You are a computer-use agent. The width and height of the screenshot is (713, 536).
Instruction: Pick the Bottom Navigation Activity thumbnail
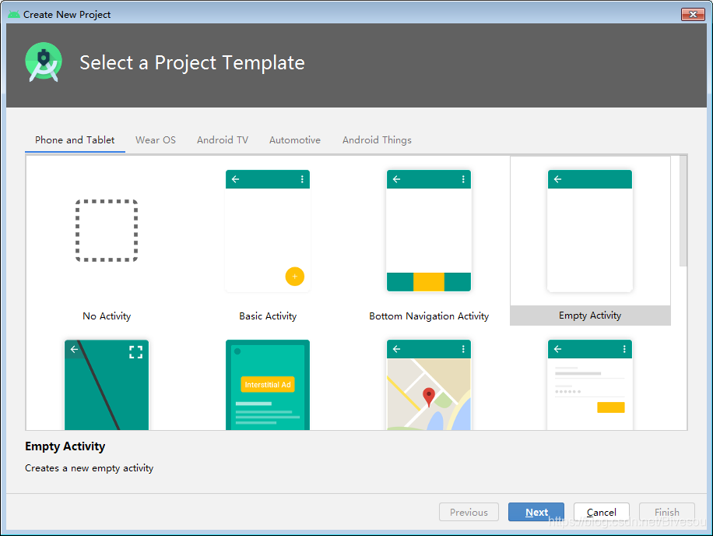click(x=429, y=231)
